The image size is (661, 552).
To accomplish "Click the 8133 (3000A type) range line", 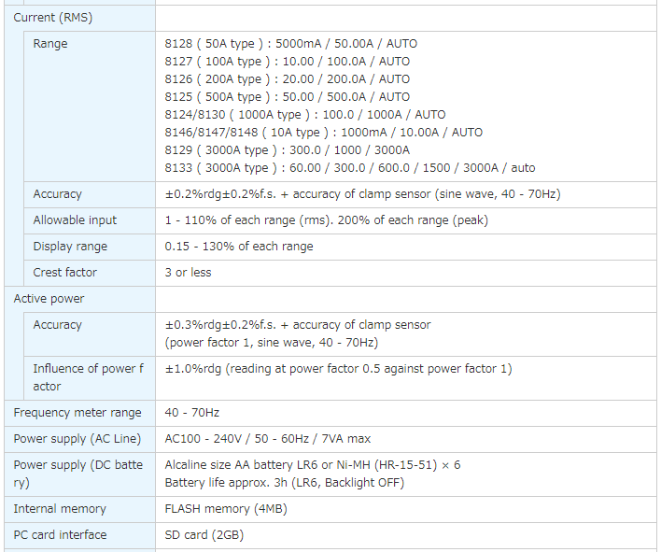I will [x=349, y=168].
